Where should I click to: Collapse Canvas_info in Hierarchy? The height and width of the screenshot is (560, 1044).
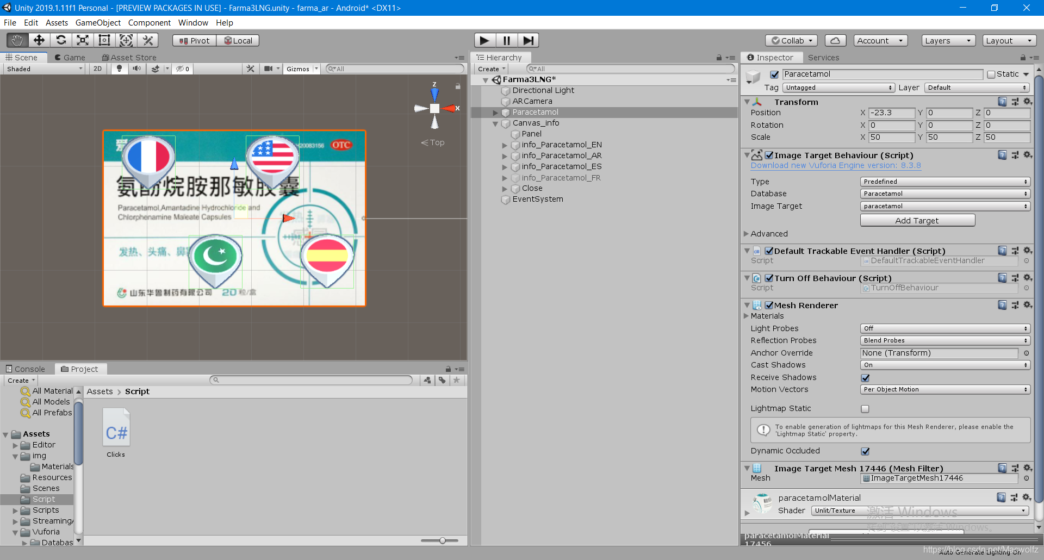point(495,124)
